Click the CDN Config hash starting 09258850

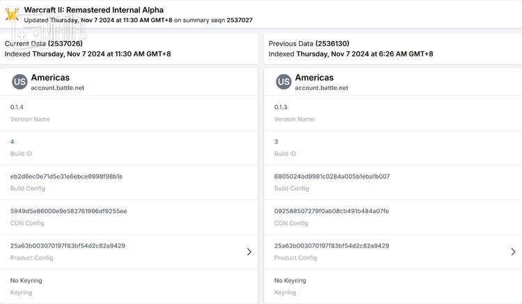click(x=331, y=211)
